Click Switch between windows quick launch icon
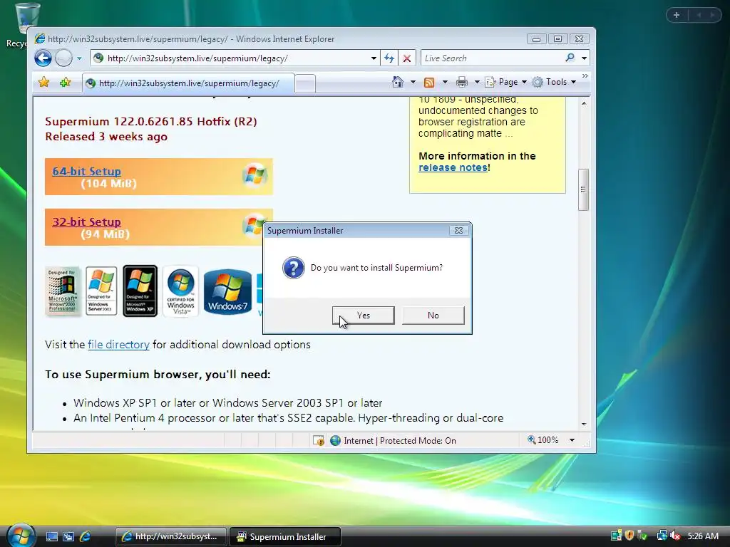The image size is (730, 547). (x=68, y=536)
